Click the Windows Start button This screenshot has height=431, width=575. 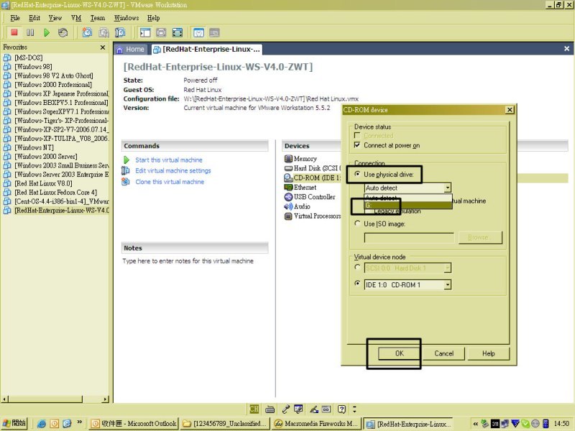tap(14, 423)
